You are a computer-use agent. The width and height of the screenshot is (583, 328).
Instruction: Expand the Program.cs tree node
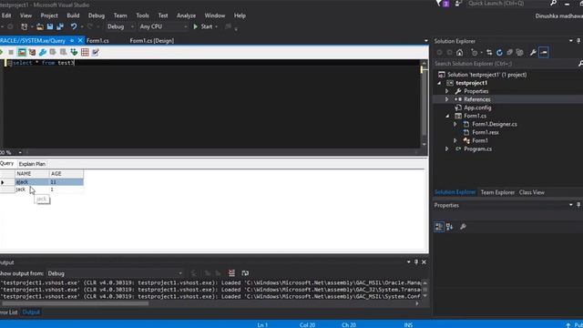tap(447, 149)
